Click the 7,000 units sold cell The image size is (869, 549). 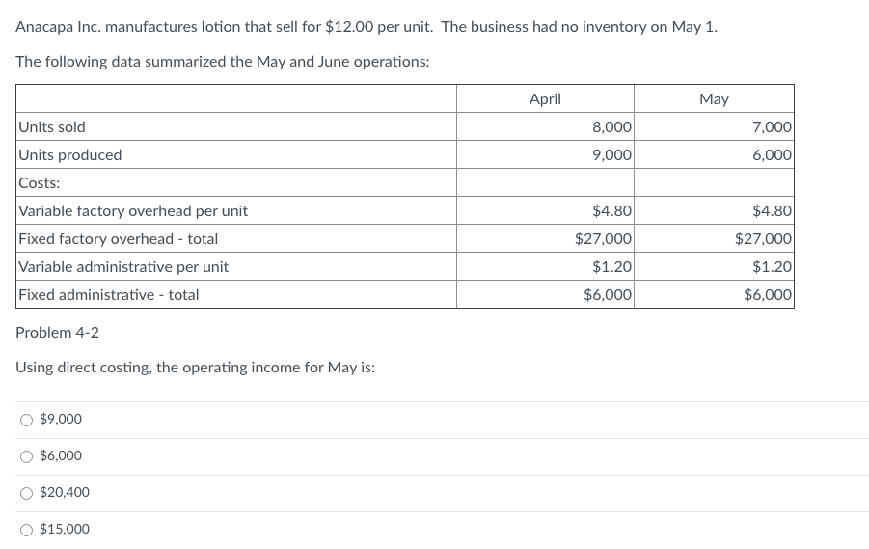(x=773, y=127)
